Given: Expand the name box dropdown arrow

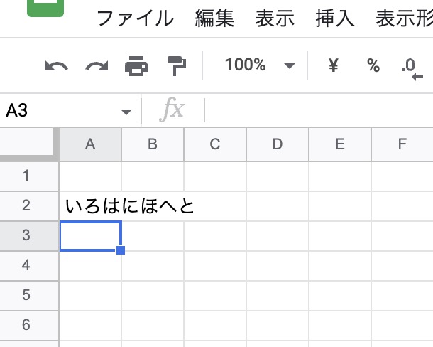Looking at the screenshot, I should pyautogui.click(x=126, y=112).
